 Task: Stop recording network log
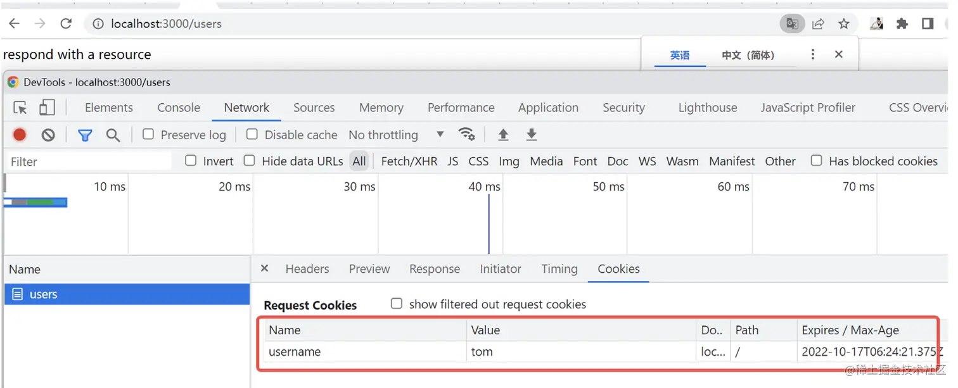[20, 135]
